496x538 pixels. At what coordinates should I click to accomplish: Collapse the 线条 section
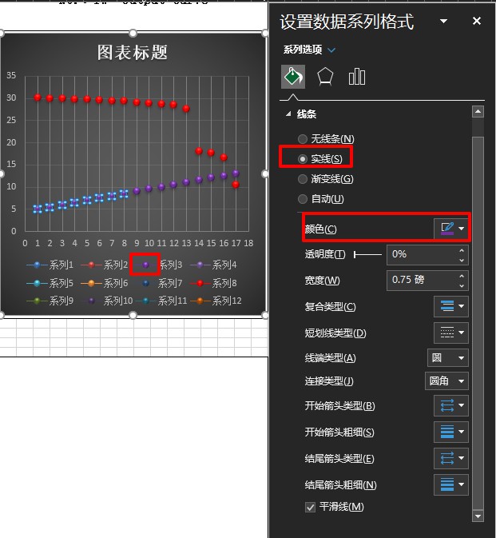coord(288,114)
